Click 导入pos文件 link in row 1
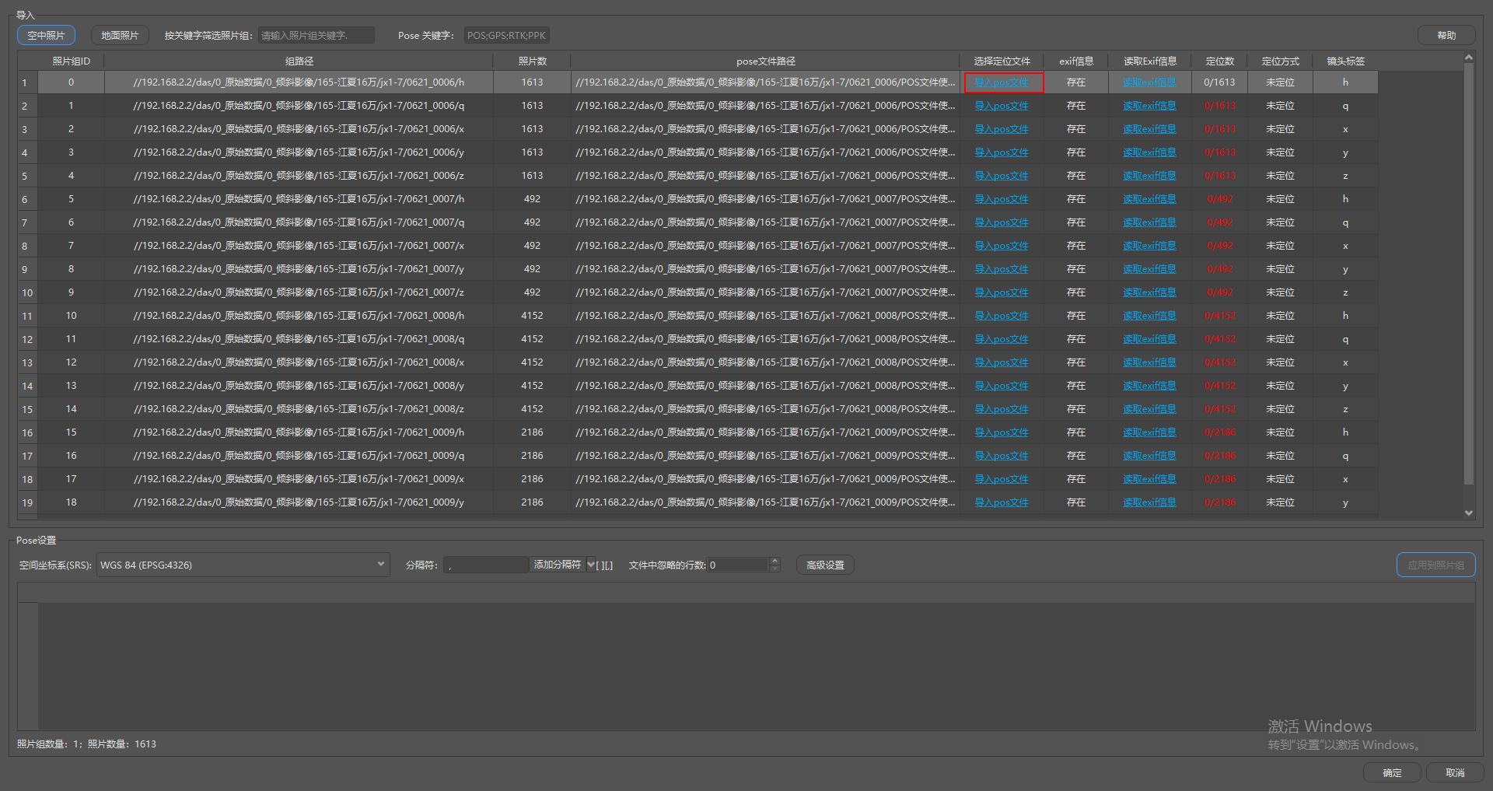 (x=1002, y=82)
